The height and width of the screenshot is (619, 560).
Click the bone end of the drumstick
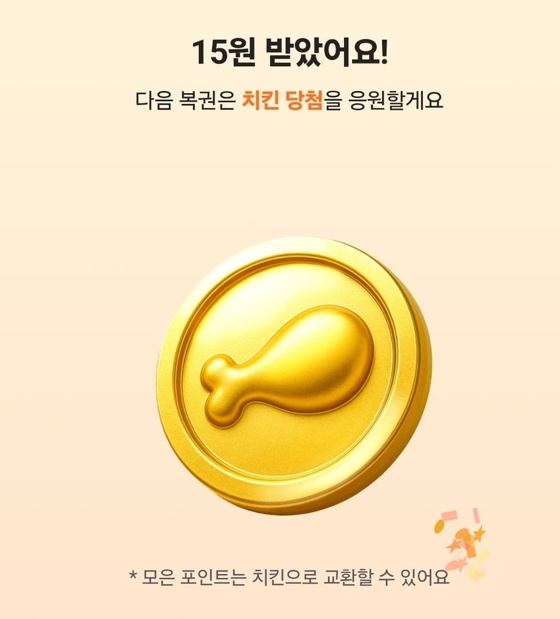tap(221, 391)
